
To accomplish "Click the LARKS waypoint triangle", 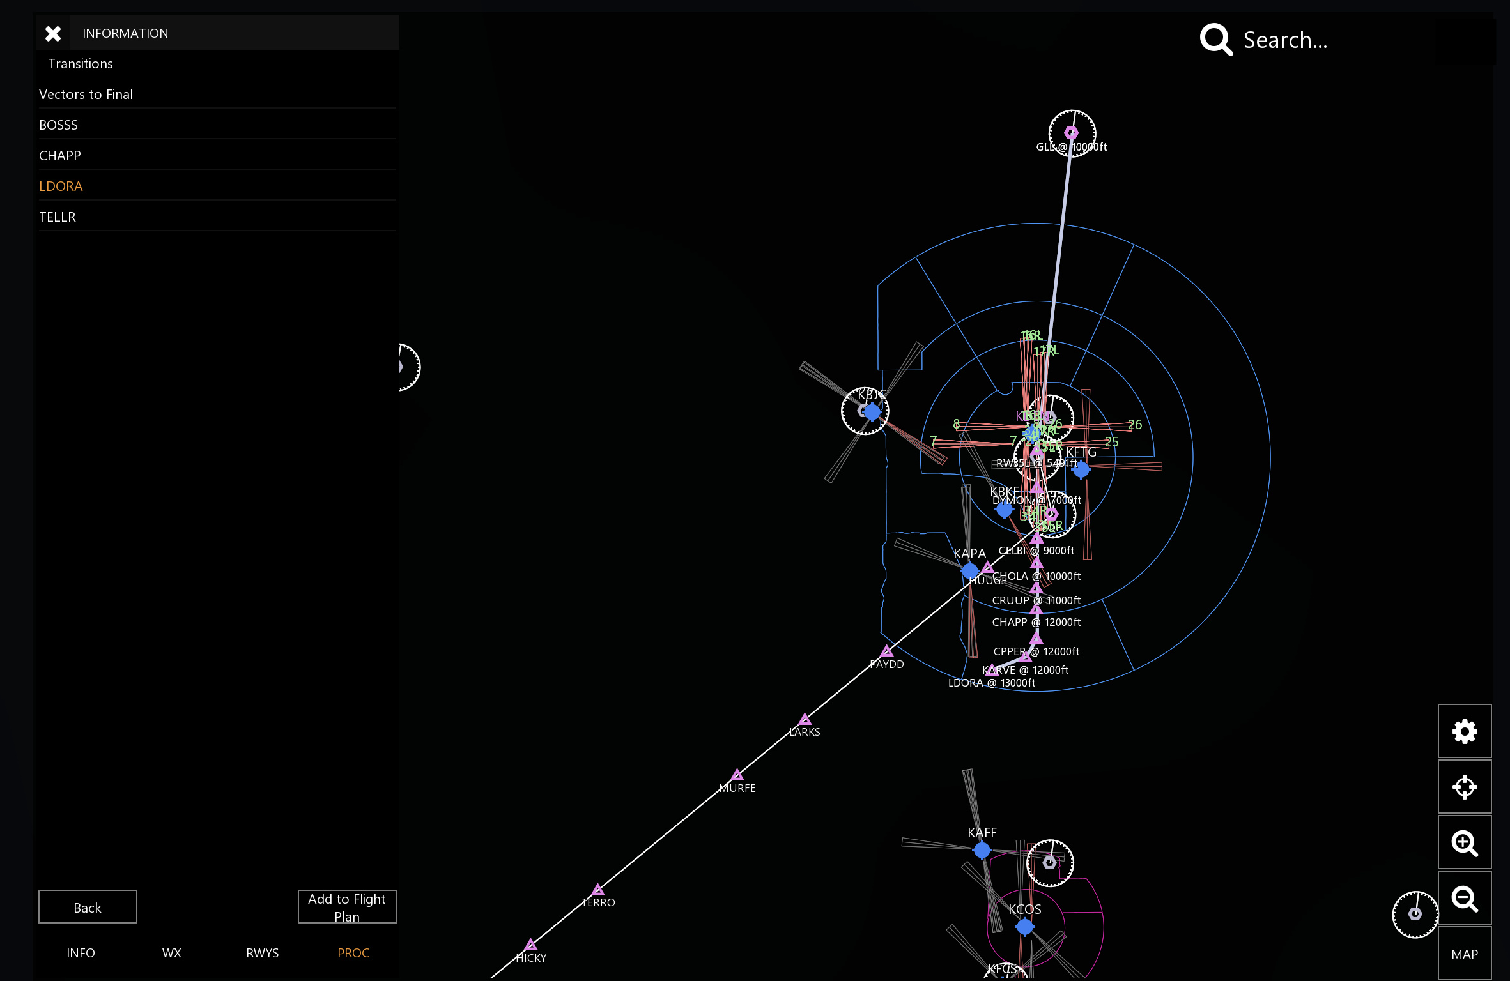I will 805,719.
